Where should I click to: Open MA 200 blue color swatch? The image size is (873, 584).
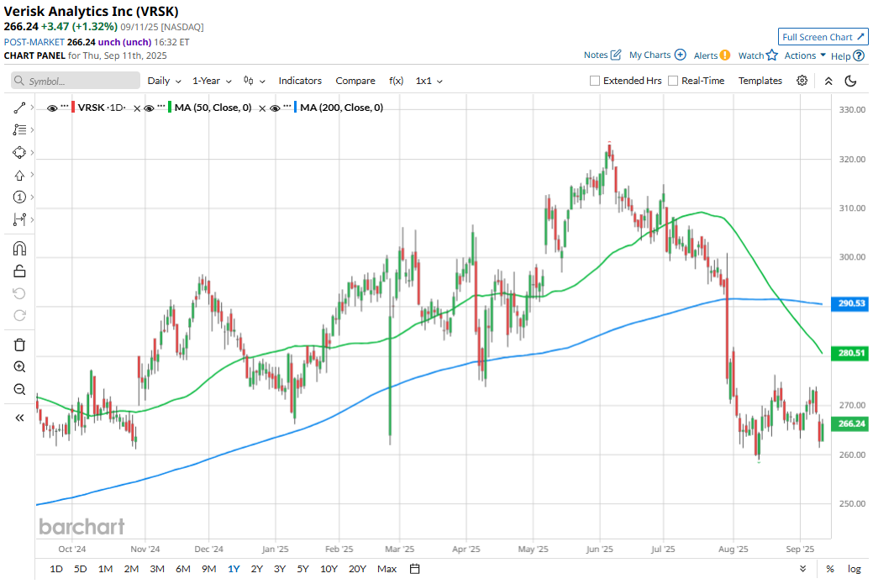[x=295, y=108]
